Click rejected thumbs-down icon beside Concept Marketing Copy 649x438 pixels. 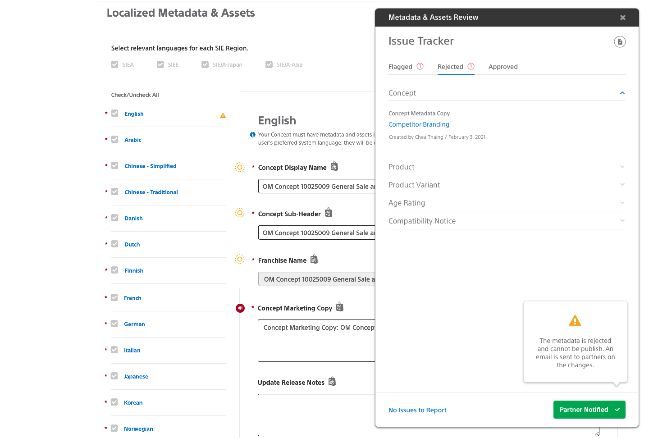(240, 308)
